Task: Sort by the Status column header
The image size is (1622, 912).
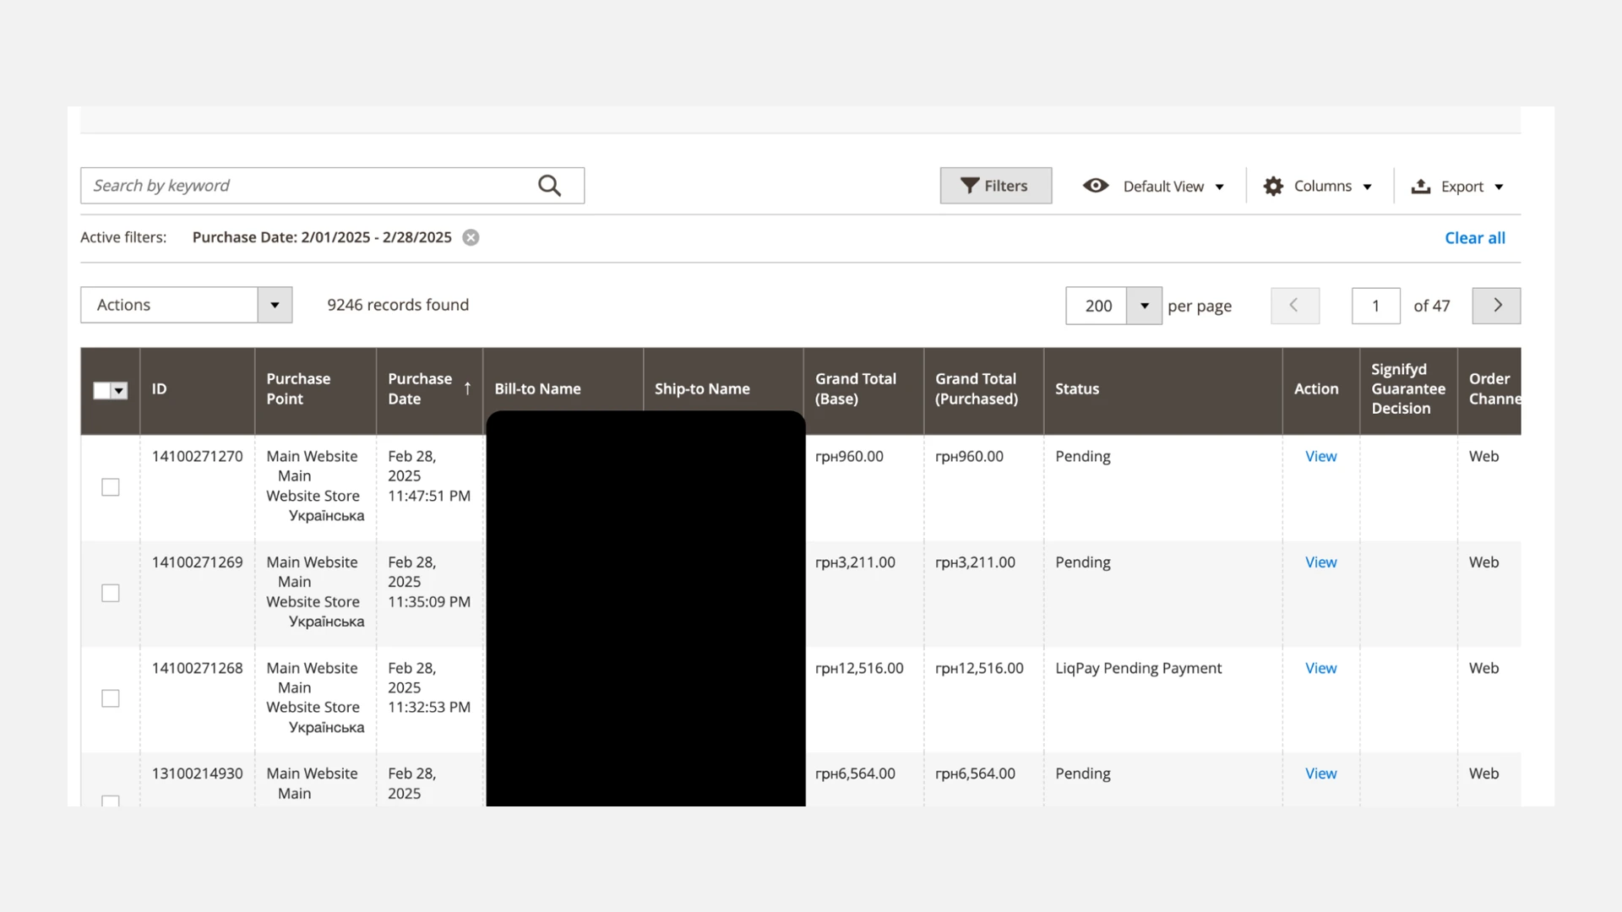Action: (1162, 389)
